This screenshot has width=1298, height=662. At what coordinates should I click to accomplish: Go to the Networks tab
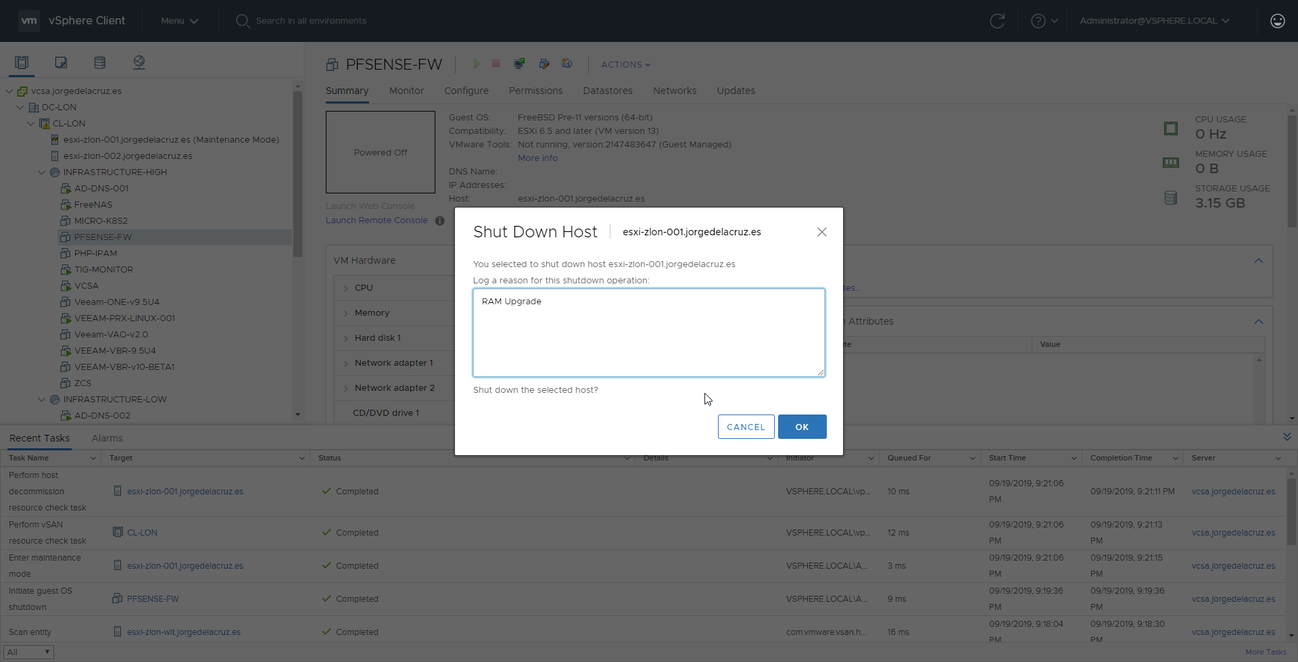(675, 91)
